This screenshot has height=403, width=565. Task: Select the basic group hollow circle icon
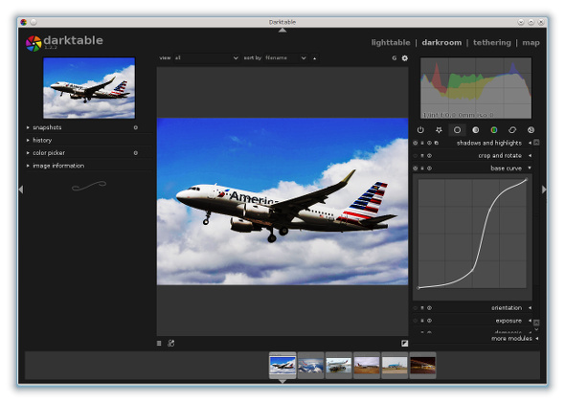tap(457, 130)
